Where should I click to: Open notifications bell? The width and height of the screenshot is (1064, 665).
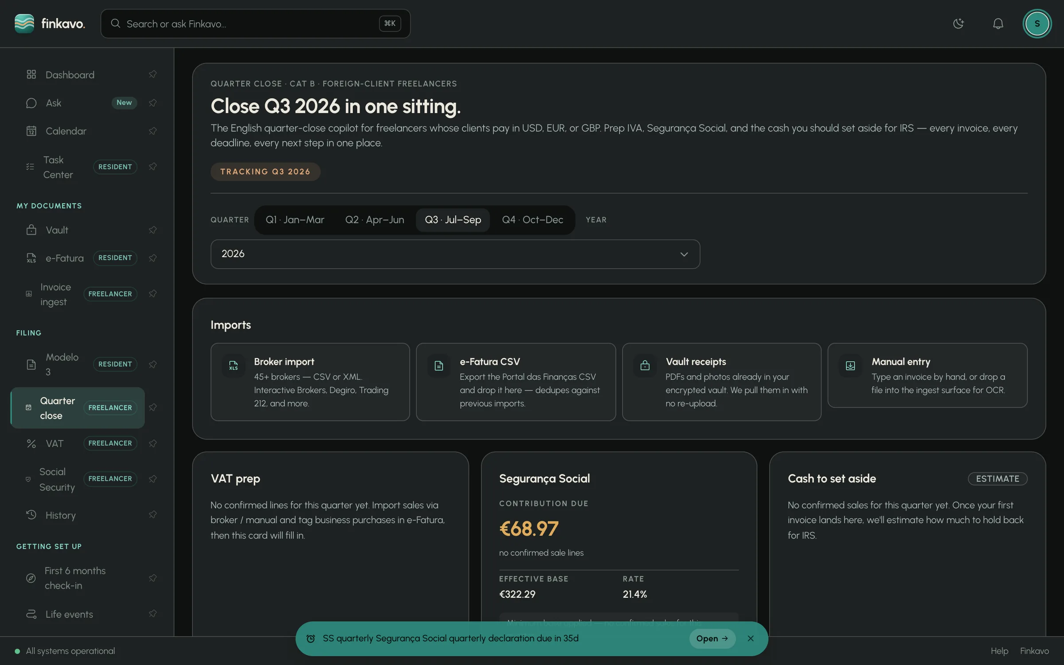[x=998, y=23]
